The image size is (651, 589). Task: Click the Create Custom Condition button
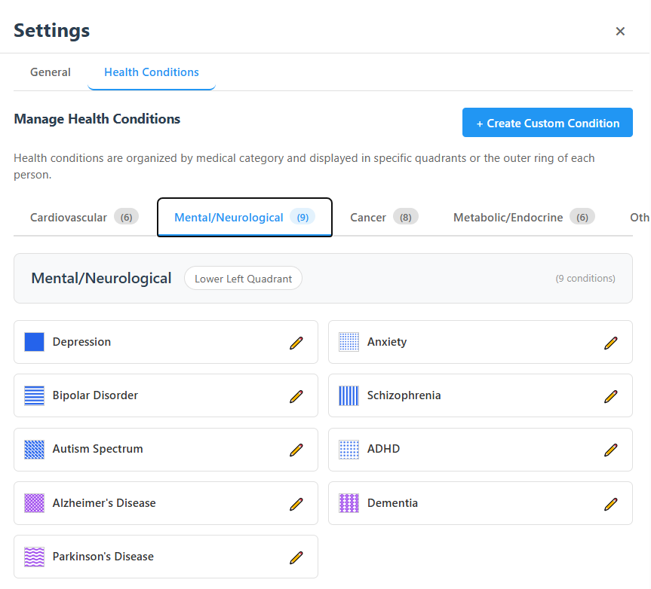pos(547,122)
